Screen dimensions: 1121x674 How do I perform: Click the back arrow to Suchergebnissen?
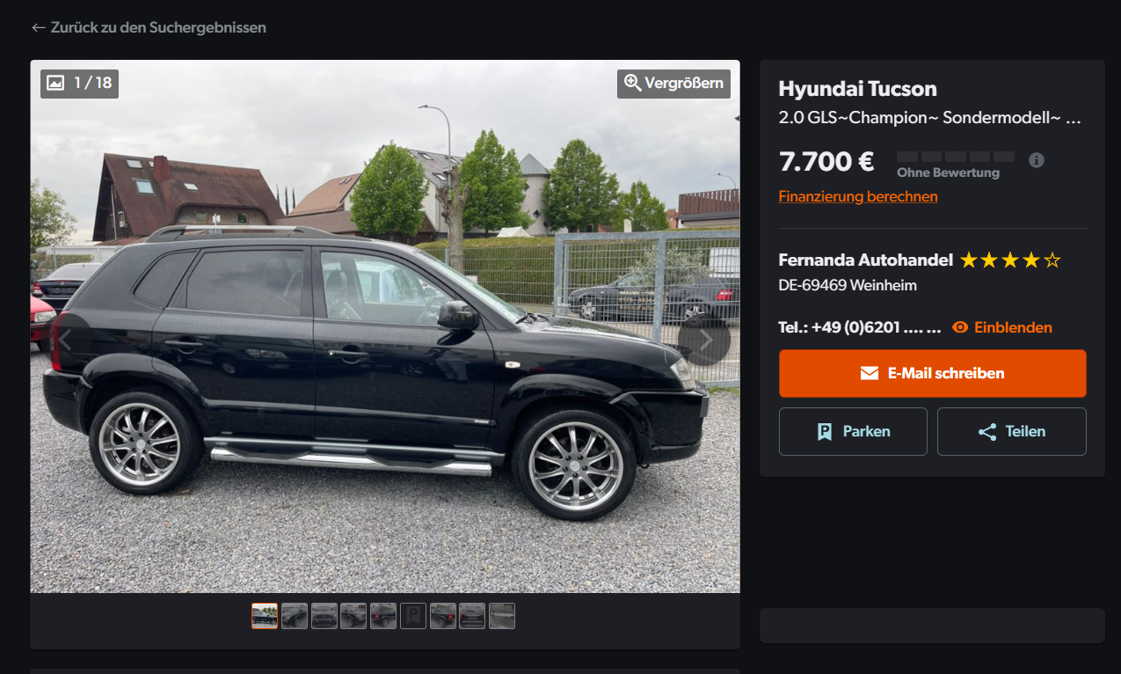click(x=38, y=27)
